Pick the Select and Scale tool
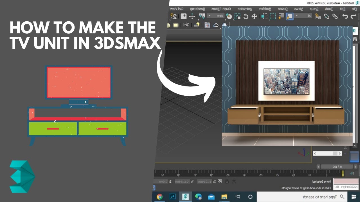Screen dimensions: 360x202 237,16
